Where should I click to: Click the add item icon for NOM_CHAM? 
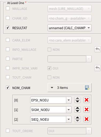pos(87,87)
